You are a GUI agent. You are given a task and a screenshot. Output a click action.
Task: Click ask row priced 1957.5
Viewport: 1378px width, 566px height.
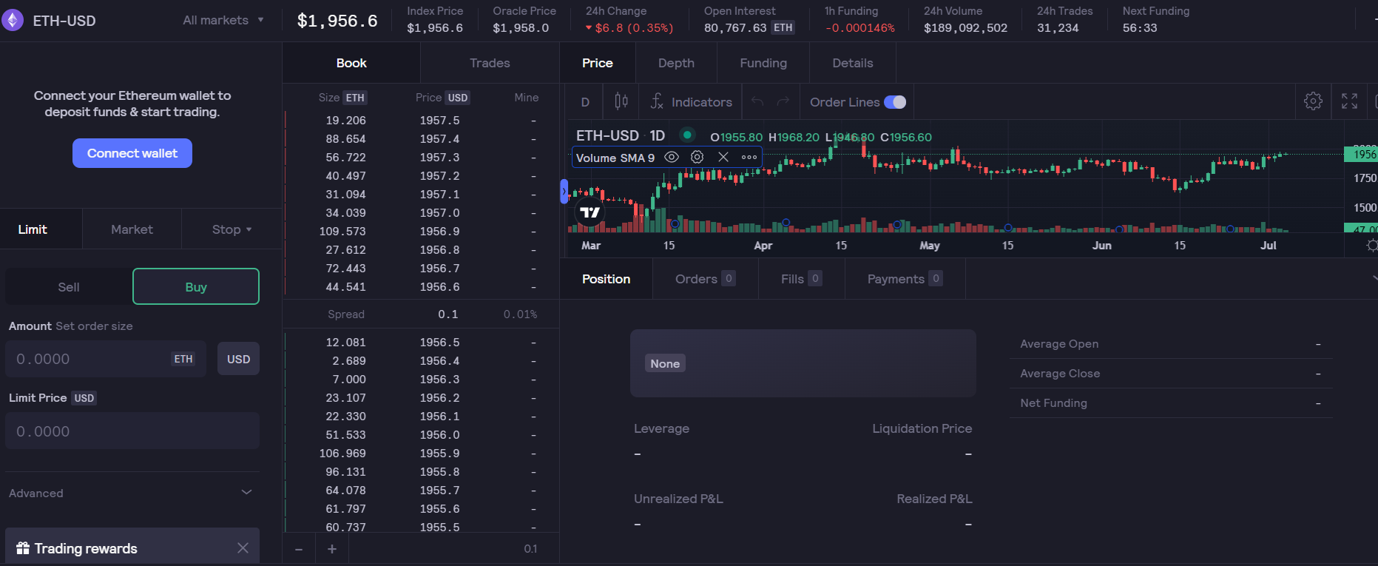click(422, 120)
